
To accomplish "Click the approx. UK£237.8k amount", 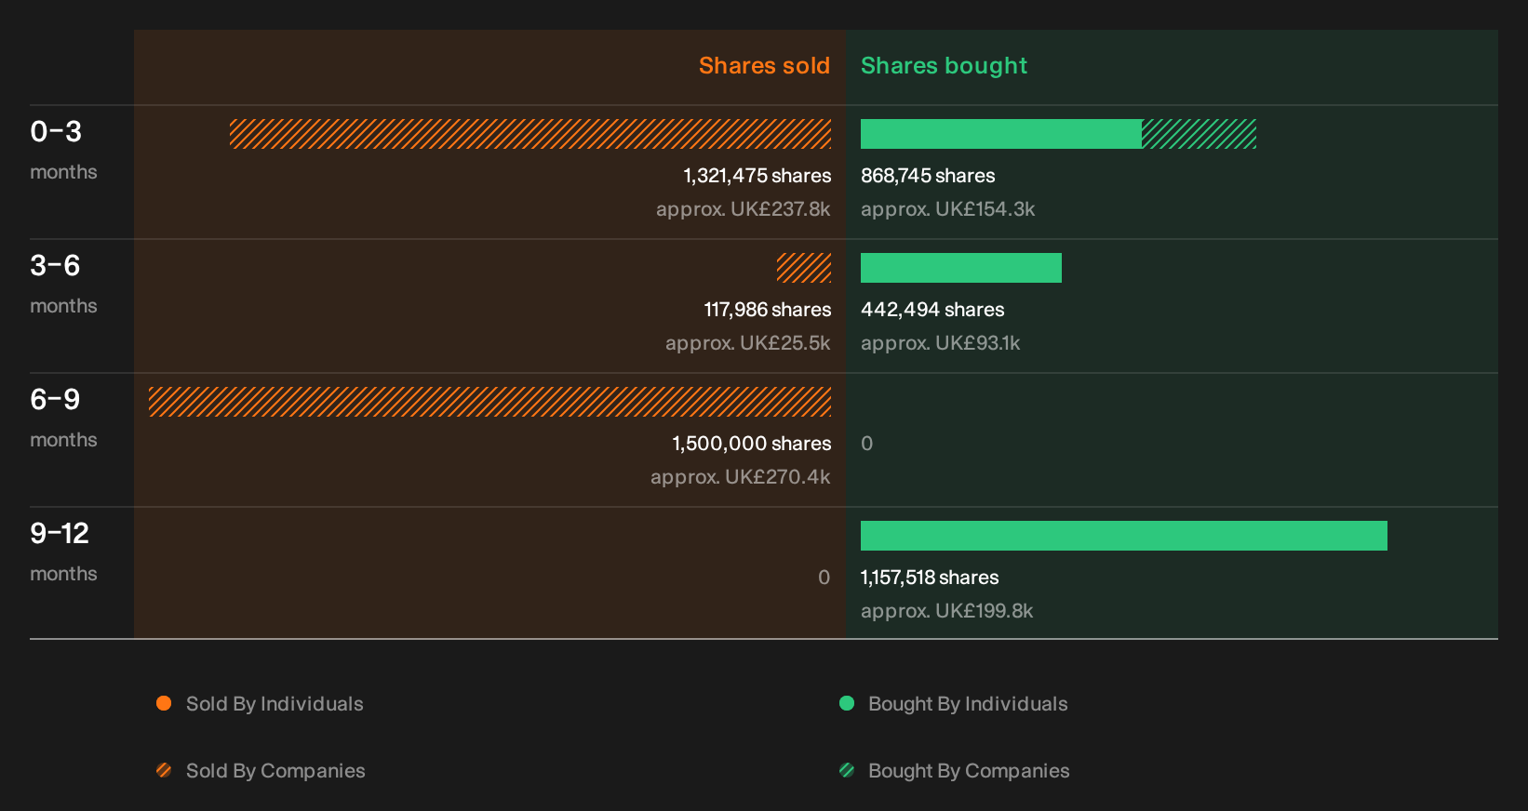I will pos(744,209).
